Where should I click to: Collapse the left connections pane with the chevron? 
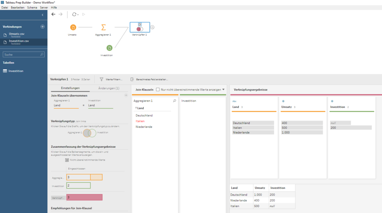[43, 15]
